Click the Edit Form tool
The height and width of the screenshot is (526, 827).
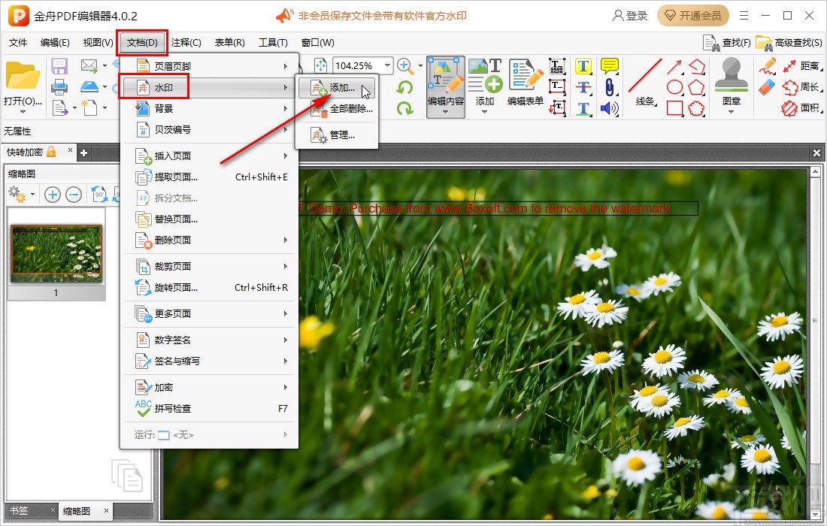pos(526,82)
